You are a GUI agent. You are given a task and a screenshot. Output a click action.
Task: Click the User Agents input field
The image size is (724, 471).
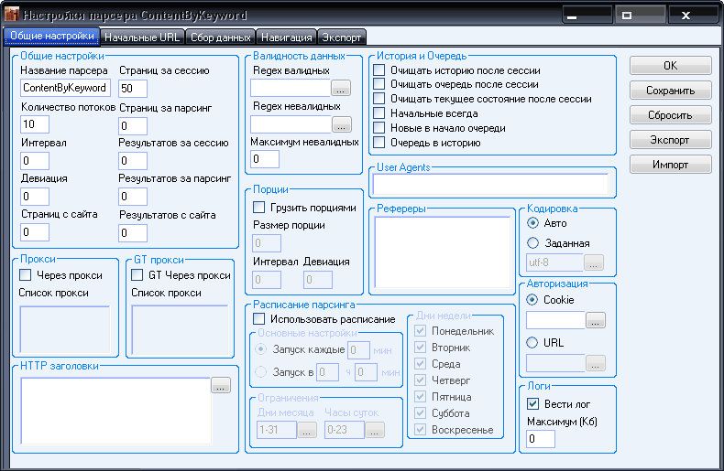tap(490, 184)
